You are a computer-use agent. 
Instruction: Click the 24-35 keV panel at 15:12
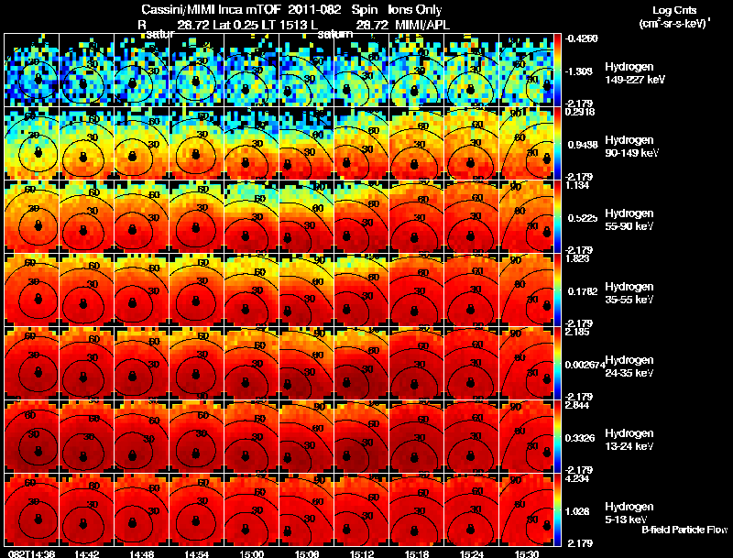click(361, 363)
